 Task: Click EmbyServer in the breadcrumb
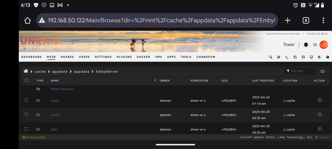(107, 72)
